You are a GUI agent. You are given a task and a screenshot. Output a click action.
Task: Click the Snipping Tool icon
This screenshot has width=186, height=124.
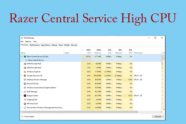pos(25,100)
